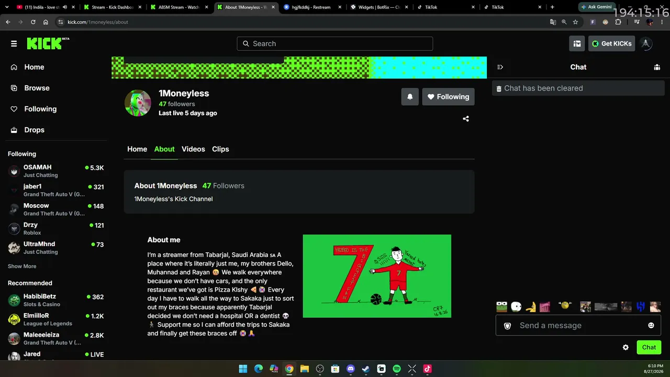Open the Chrome extensions puzzle icon
Image resolution: width=670 pixels, height=377 pixels.
coord(618,22)
